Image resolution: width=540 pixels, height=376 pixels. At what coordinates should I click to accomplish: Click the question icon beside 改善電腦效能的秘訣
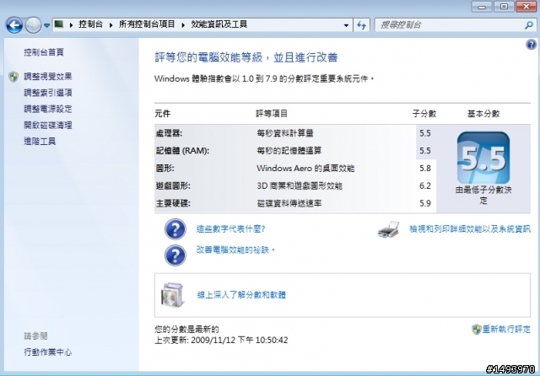coord(175,255)
